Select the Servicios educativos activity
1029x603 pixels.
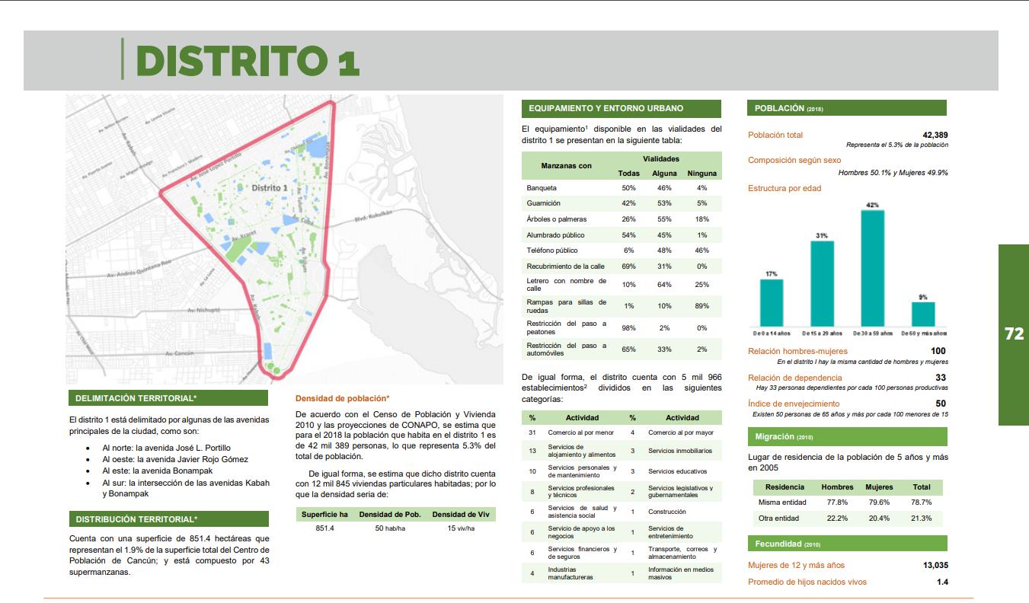click(x=677, y=471)
